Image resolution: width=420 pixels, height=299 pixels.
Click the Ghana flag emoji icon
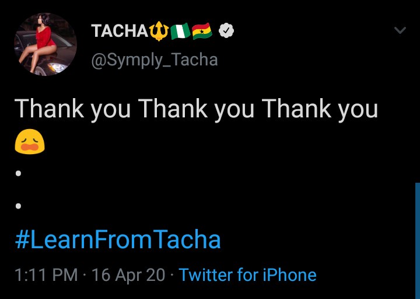(x=202, y=31)
